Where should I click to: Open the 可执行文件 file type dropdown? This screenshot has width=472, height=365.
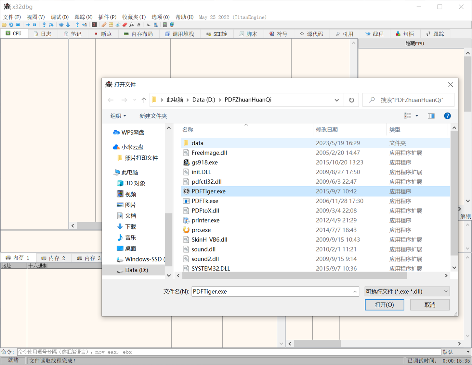tap(407, 291)
